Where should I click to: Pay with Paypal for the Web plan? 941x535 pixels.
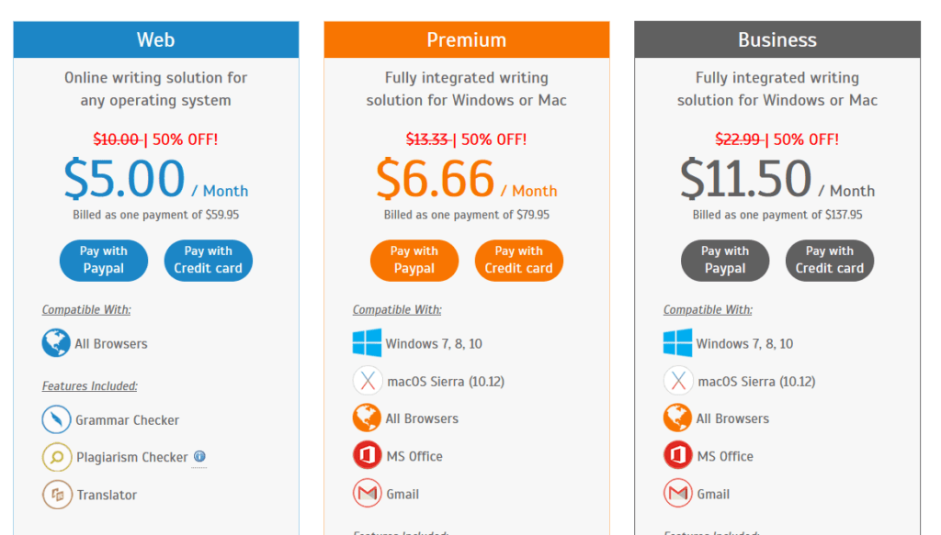point(104,260)
